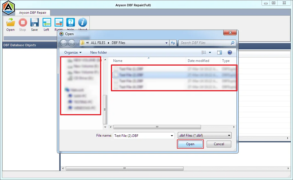Click the Save floppy disk toolbar icon
Screen dimensions: 293x180
click(35, 22)
